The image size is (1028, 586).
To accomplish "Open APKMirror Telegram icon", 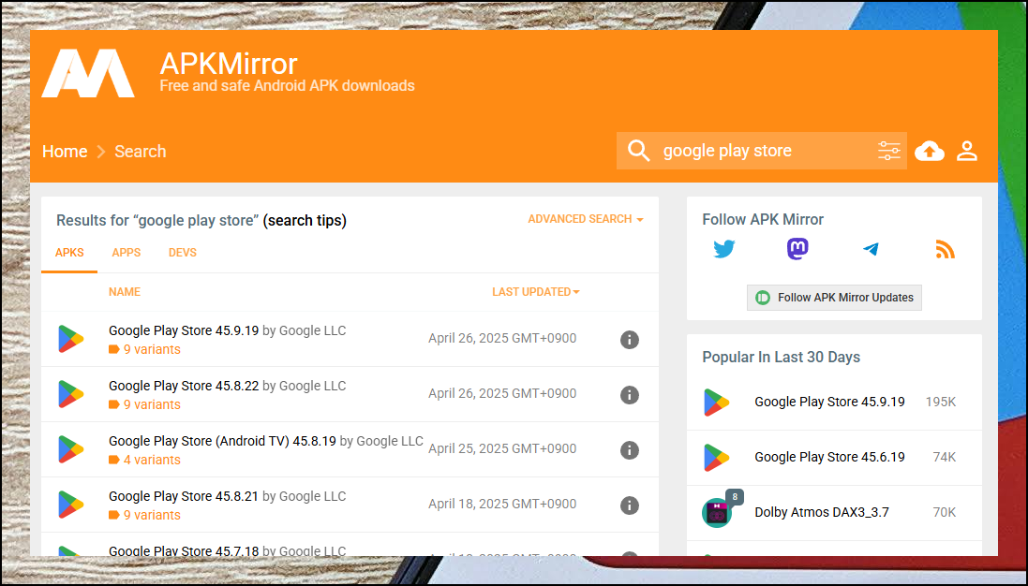I will [871, 249].
